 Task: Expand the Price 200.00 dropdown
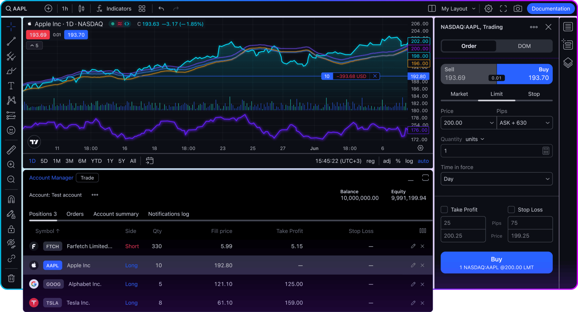pyautogui.click(x=491, y=123)
